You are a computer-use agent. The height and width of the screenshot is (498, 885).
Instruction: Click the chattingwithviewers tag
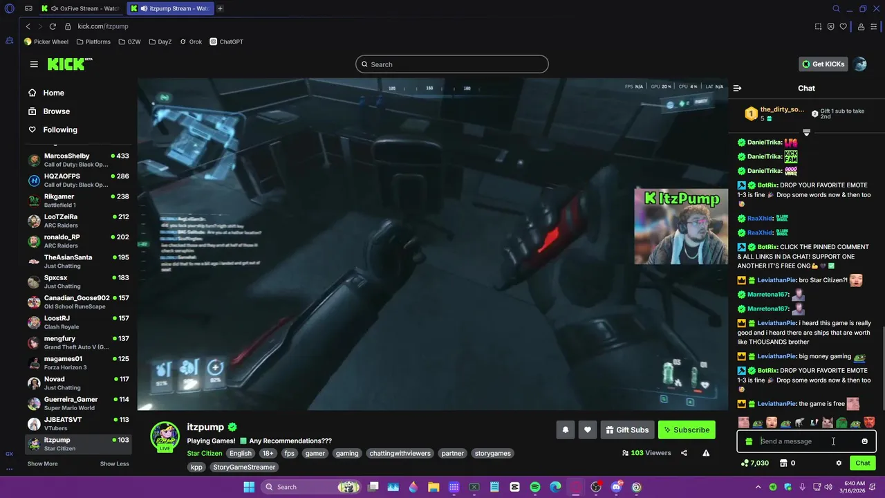click(400, 454)
